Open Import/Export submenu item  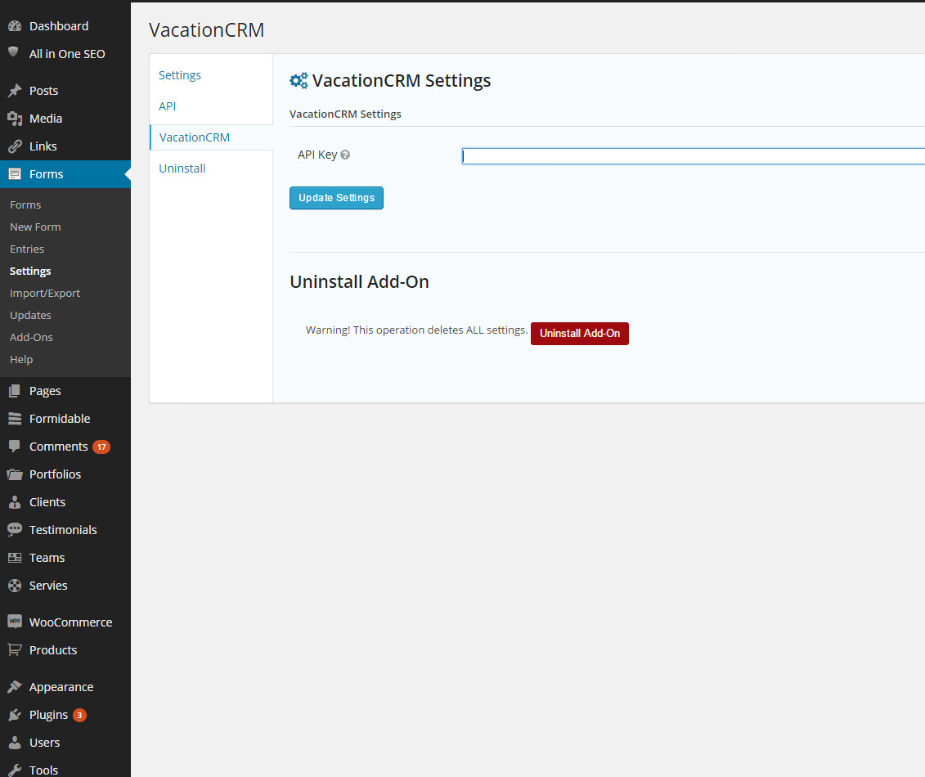[x=45, y=294]
